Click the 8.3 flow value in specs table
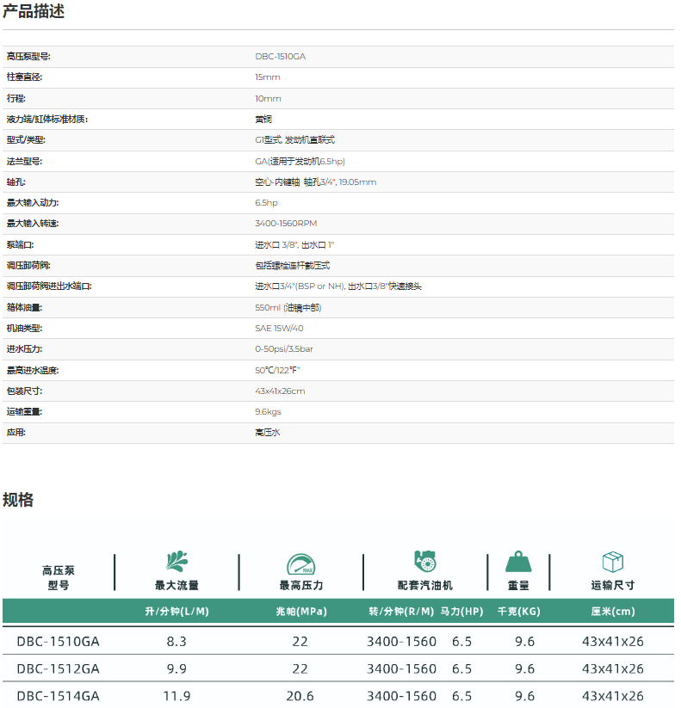This screenshot has width=681, height=708. click(176, 642)
